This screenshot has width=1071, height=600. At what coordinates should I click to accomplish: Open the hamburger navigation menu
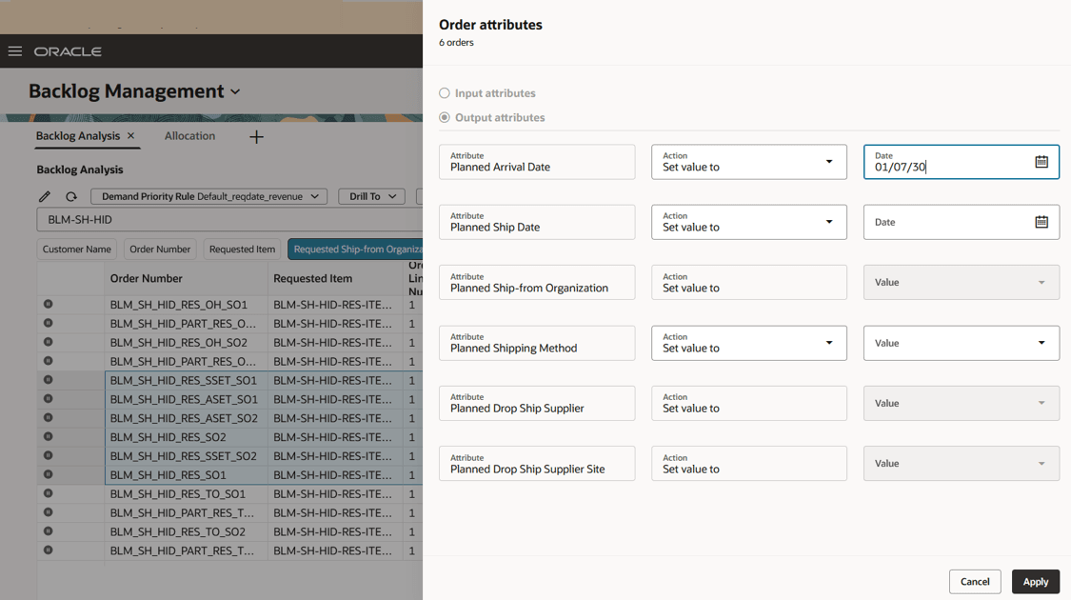(15, 51)
